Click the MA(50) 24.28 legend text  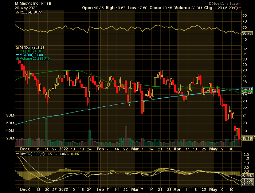(x=30, y=51)
